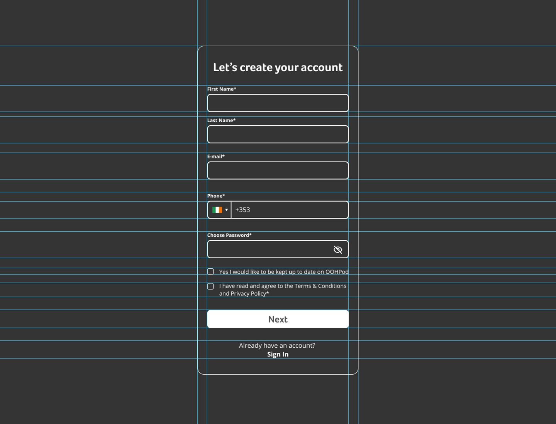Click the "and Privacy Policy*" text

244,294
